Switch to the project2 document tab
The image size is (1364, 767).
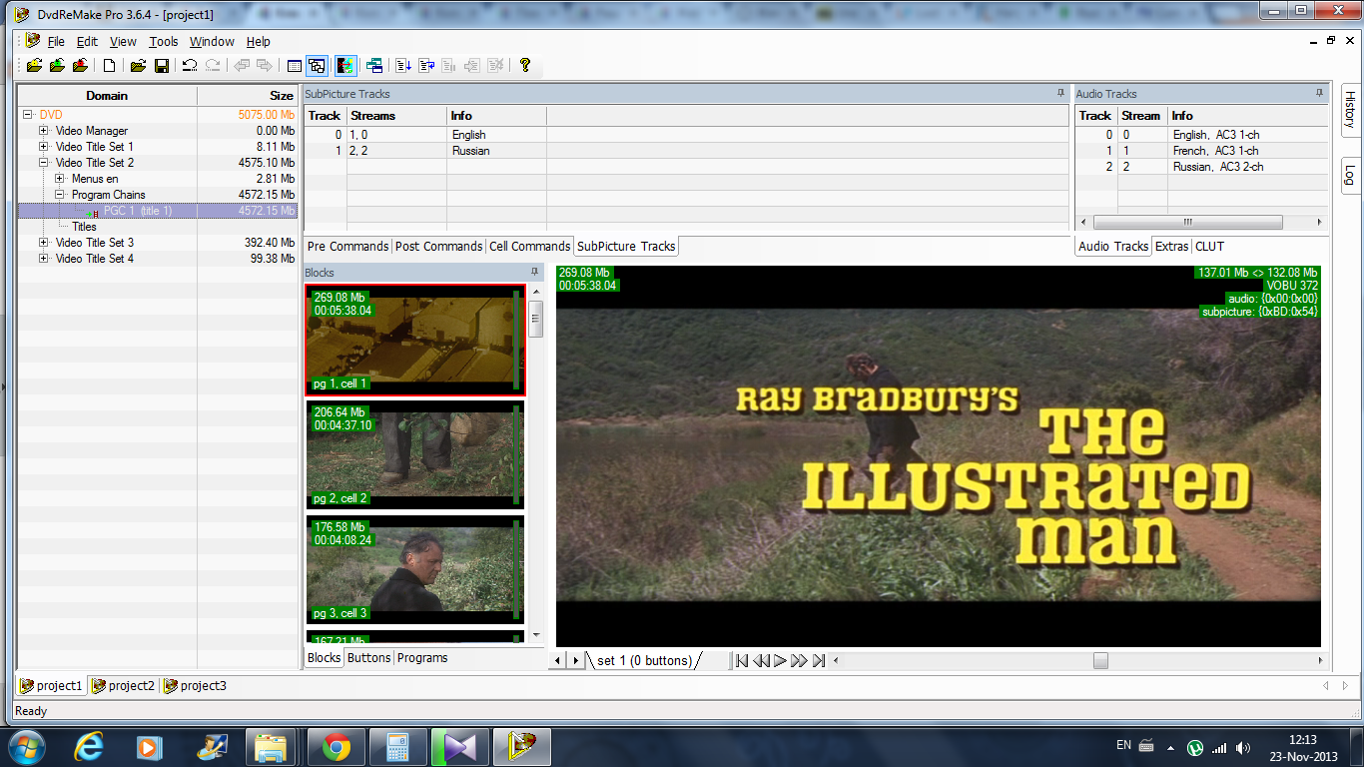[x=124, y=686]
